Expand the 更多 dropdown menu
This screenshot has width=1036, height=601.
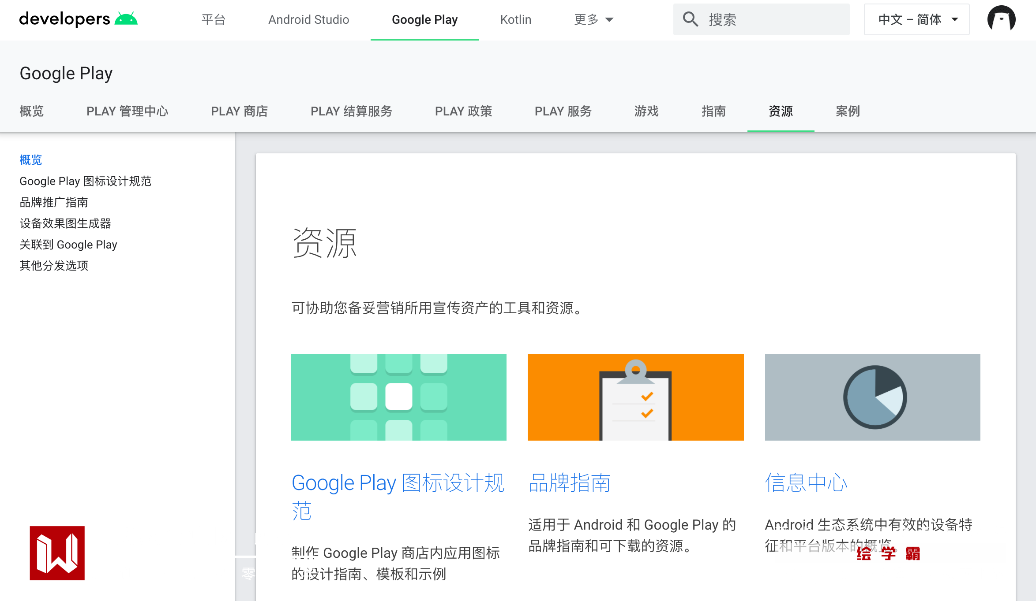point(594,19)
